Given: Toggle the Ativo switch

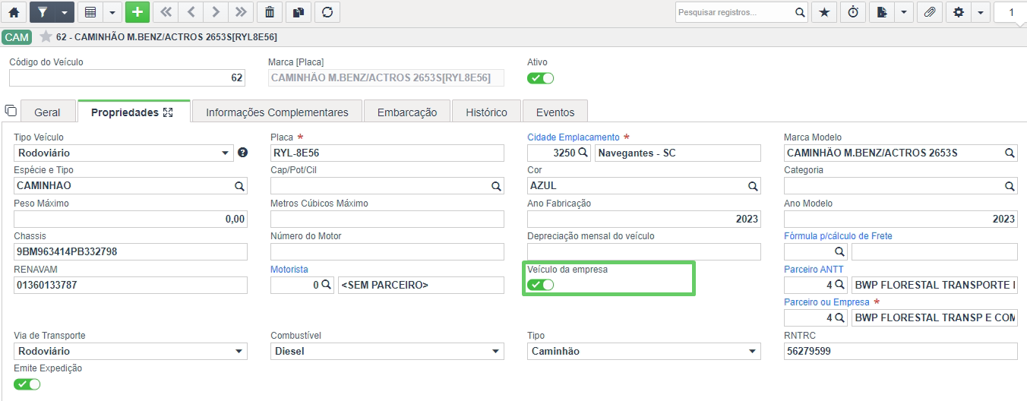Looking at the screenshot, I should pyautogui.click(x=541, y=77).
